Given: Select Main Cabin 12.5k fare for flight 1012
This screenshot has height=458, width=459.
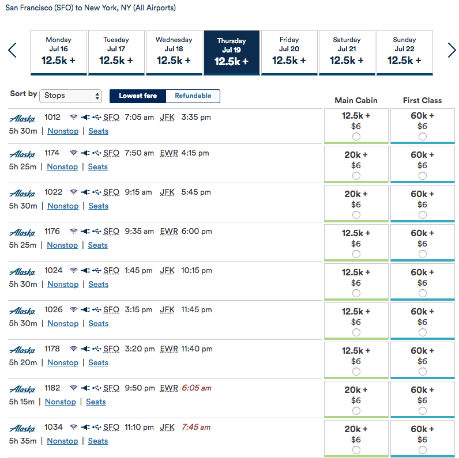Looking at the screenshot, I should (356, 137).
